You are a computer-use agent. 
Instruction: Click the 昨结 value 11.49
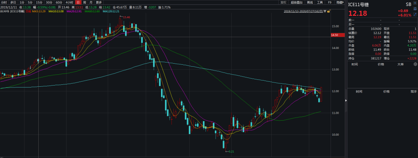[378, 50]
